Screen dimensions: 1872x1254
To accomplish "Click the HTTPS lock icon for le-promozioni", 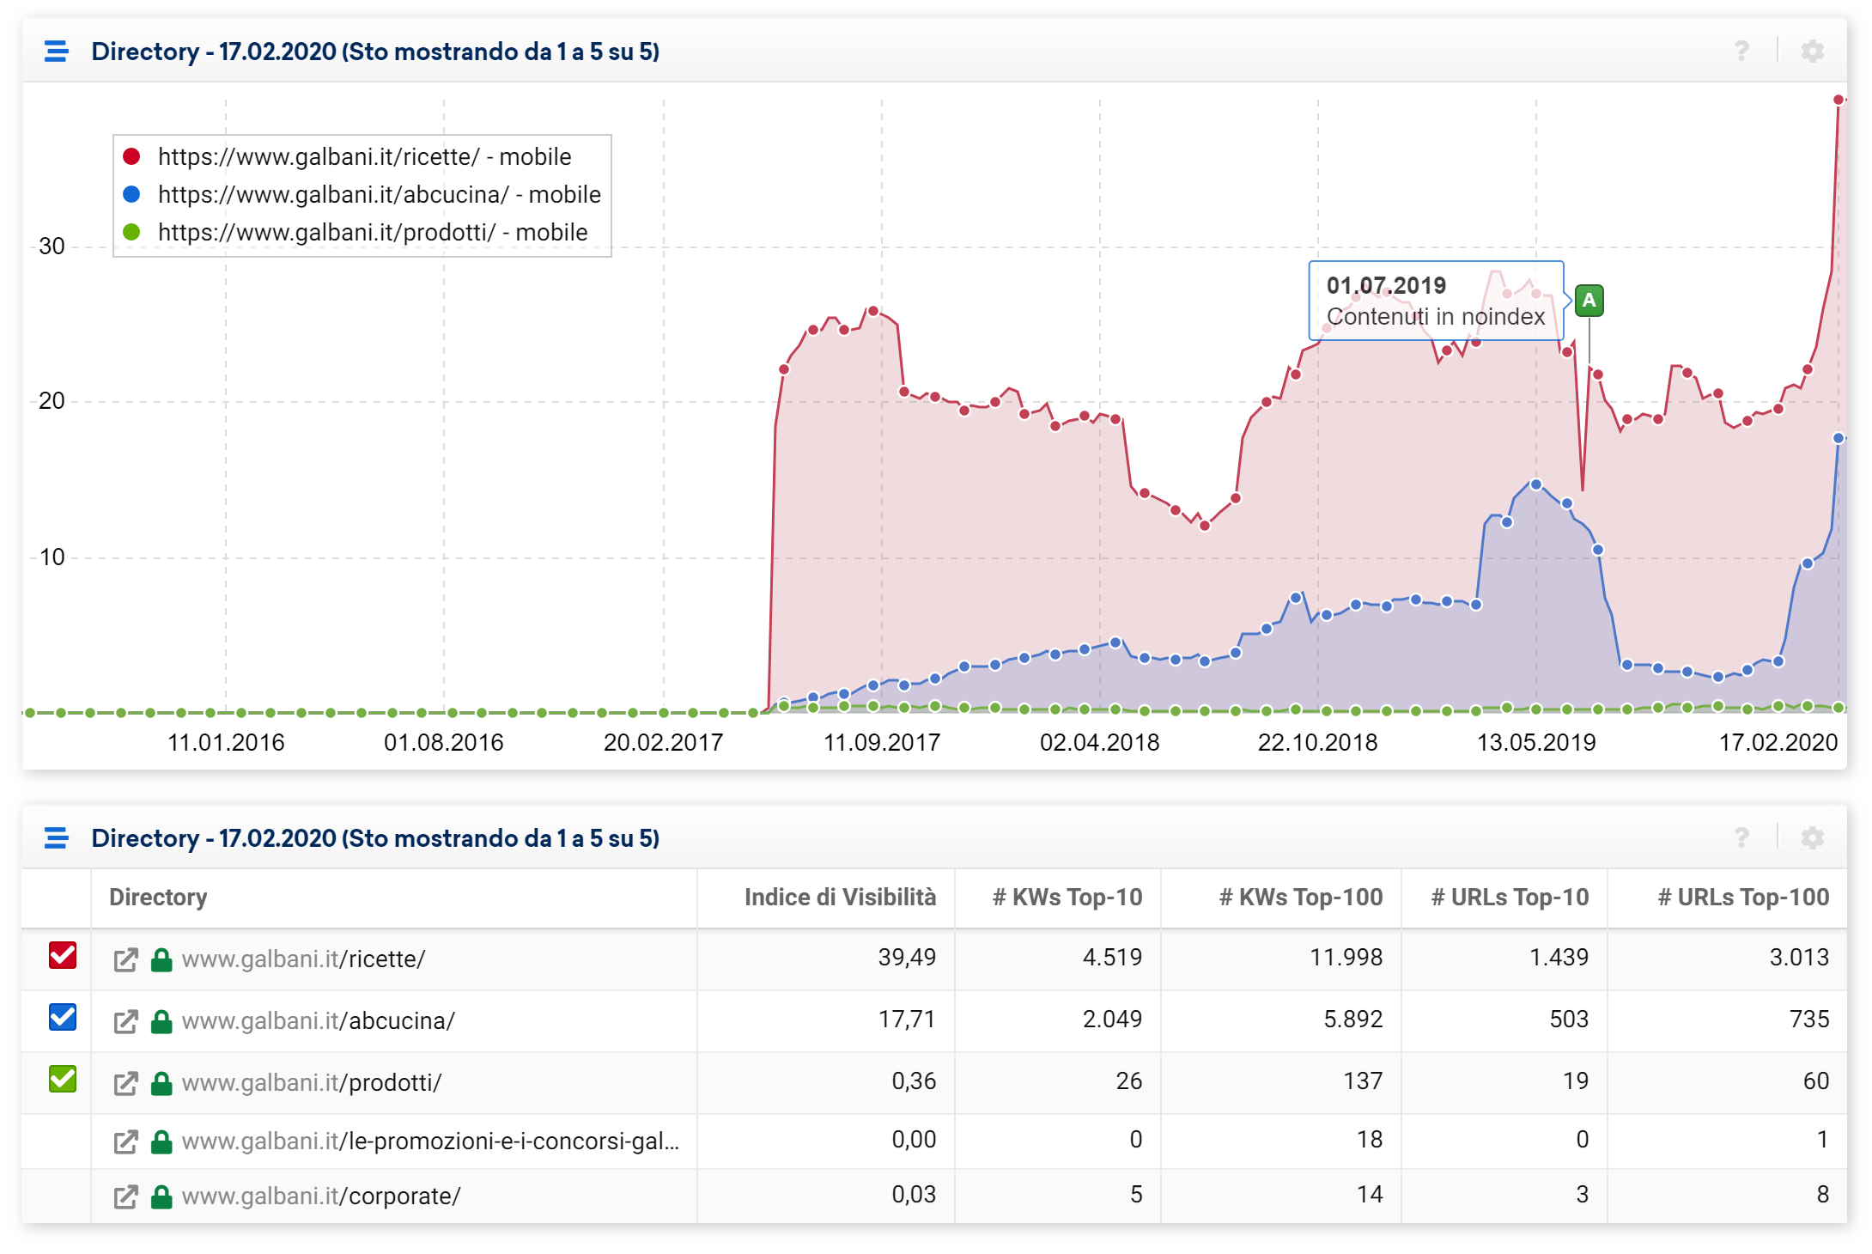I will point(161,1141).
